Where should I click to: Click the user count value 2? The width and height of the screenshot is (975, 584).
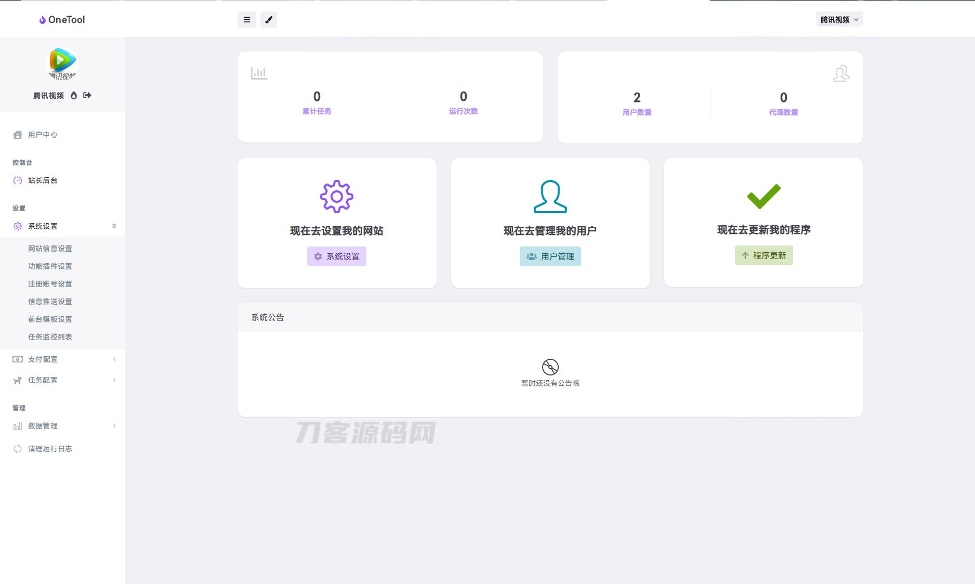coord(637,98)
